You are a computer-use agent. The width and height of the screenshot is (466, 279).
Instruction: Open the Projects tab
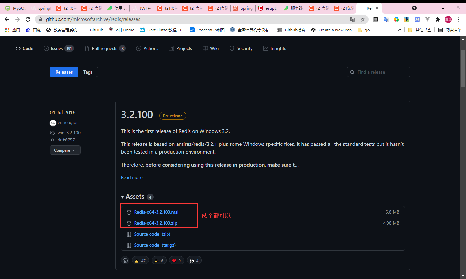coord(180,48)
